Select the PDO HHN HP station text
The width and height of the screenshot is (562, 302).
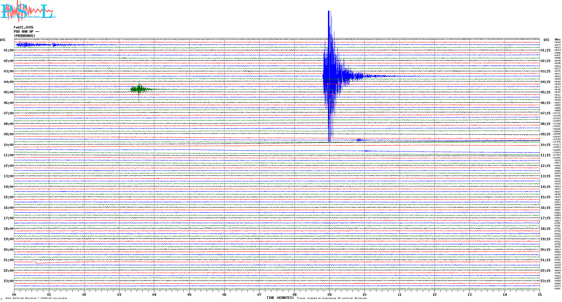click(x=26, y=32)
